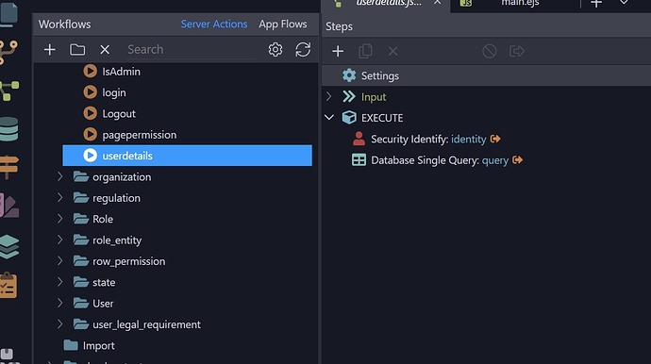Expand the state folder
The width and height of the screenshot is (651, 364).
[x=60, y=282]
